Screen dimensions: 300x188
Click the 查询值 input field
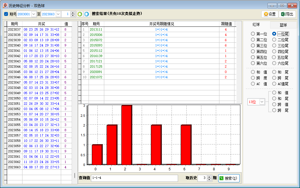pyautogui.click(x=134, y=178)
